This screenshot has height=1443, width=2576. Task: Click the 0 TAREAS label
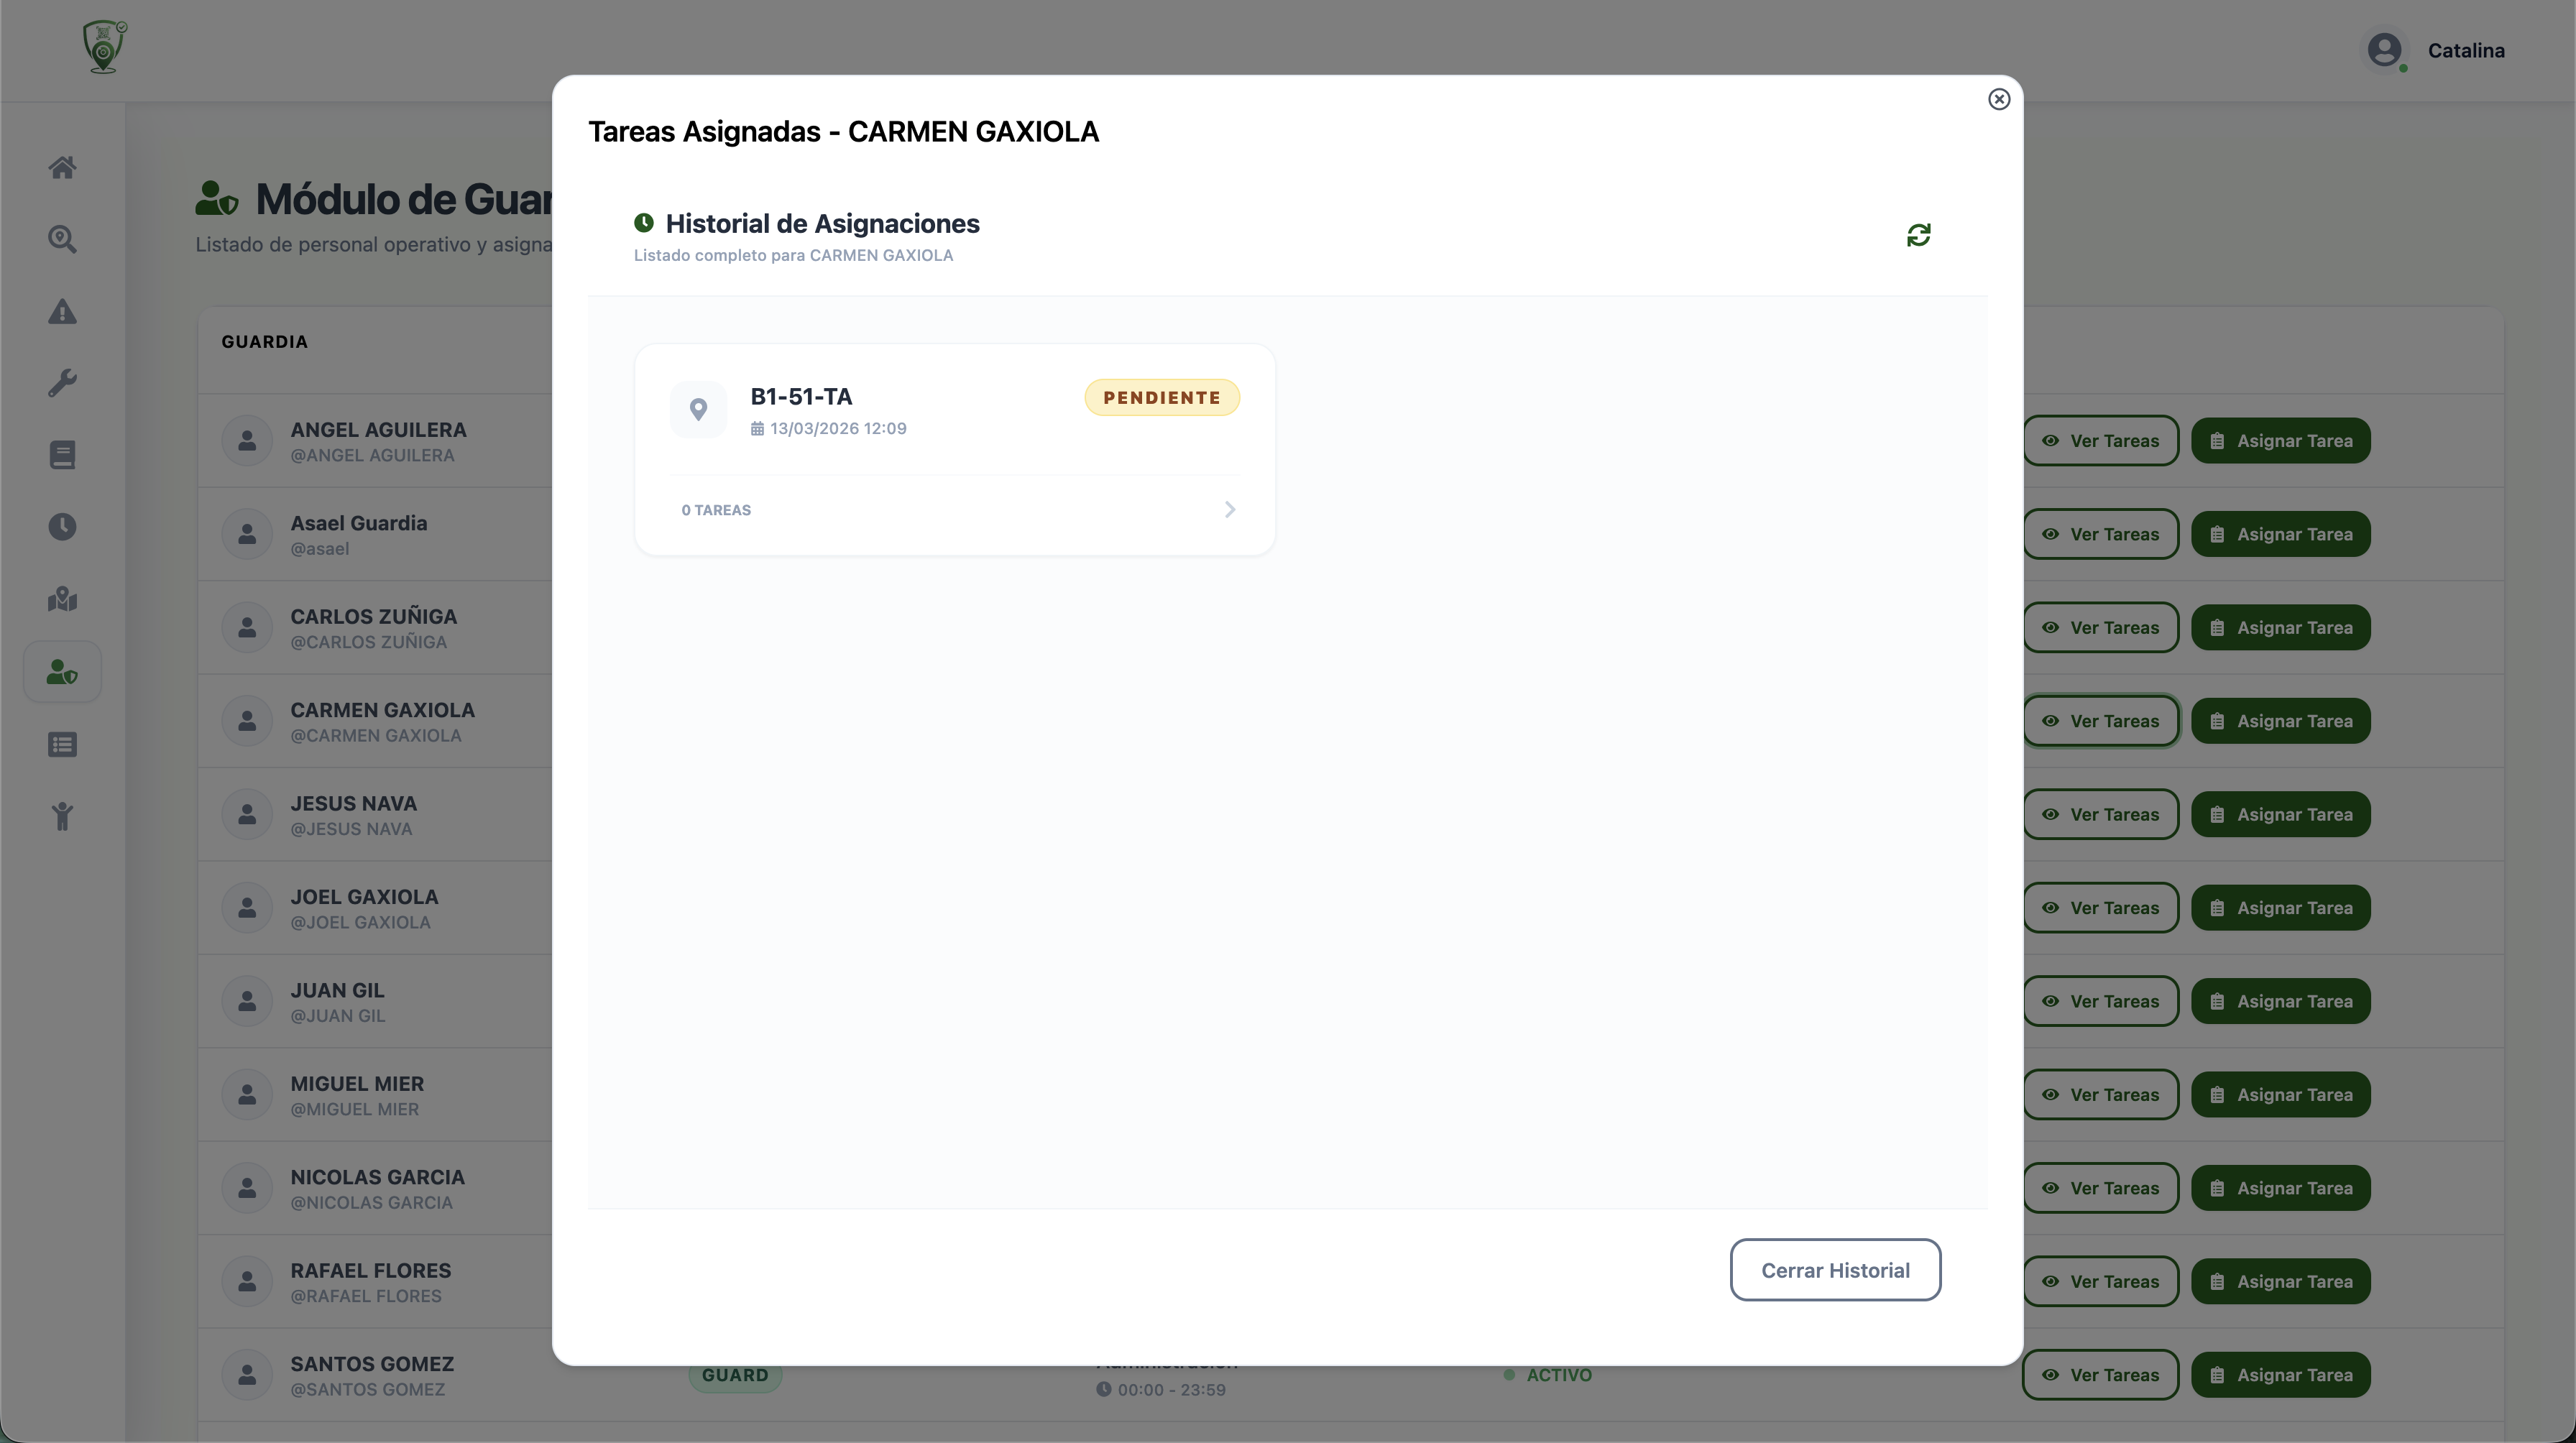(716, 510)
